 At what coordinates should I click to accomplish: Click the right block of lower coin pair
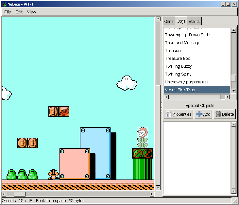pos(33,143)
